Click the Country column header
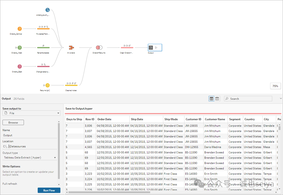Screen dimensions: 283x195 tap(253, 119)
